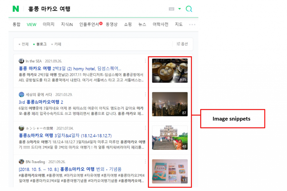Viewport: 287px width, 191px height.
Task: Expand more tabs via the ellipsis after 지도
Action: [192, 24]
